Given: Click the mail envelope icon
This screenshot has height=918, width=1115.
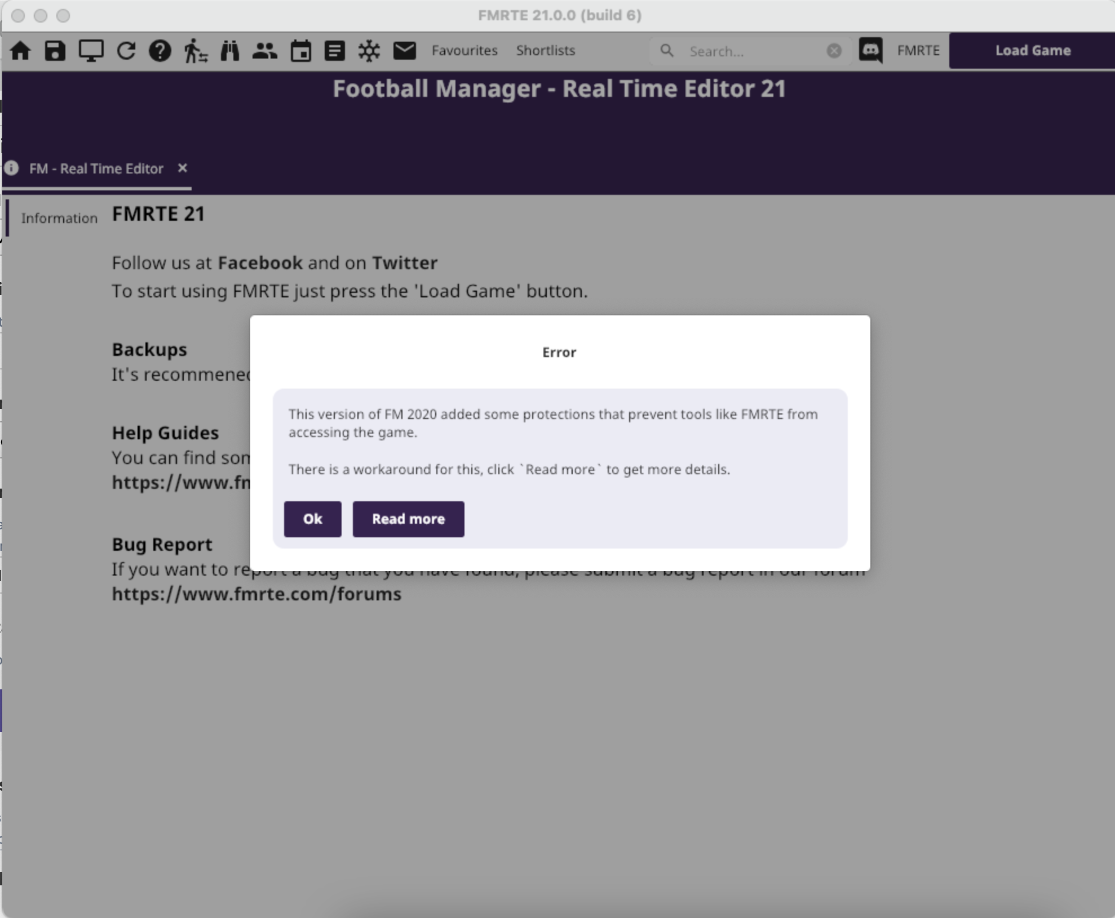Looking at the screenshot, I should 405,51.
